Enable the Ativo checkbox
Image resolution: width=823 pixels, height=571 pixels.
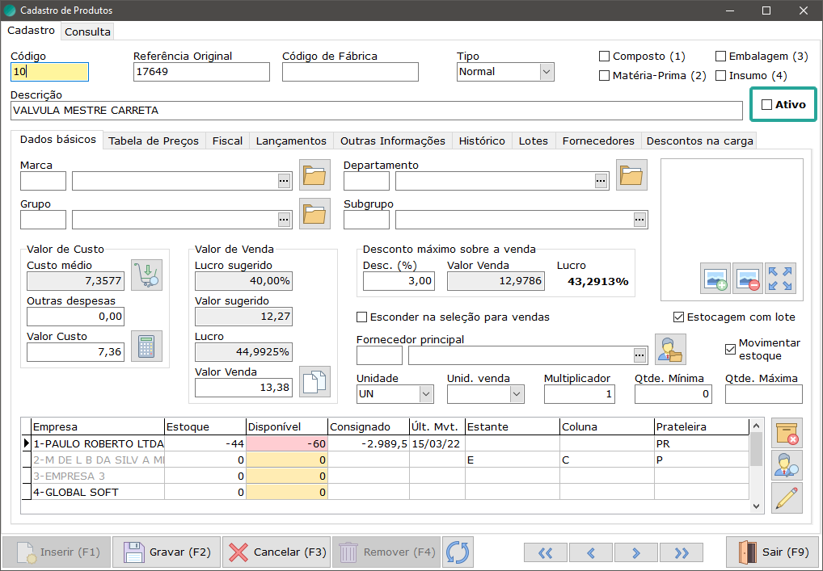pyautogui.click(x=767, y=105)
